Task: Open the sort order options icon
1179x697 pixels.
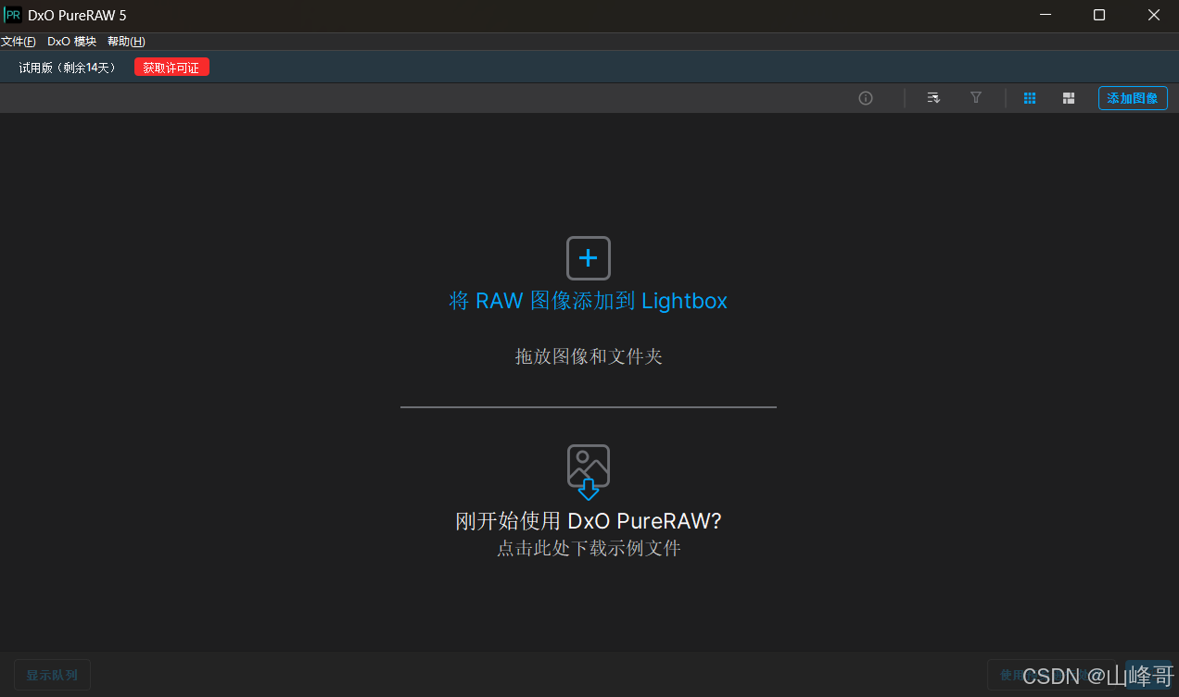Action: click(933, 98)
